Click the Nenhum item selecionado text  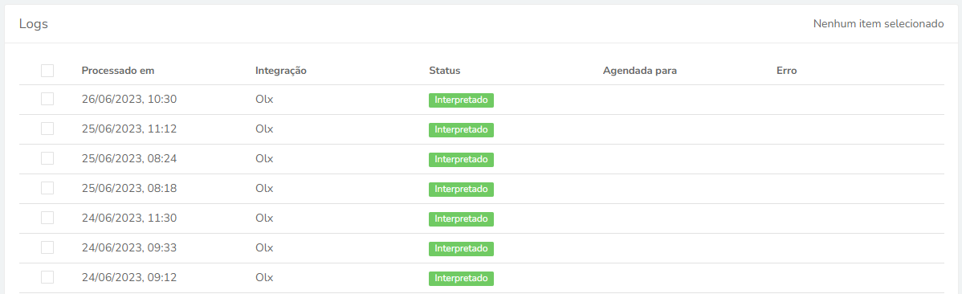[x=878, y=24]
